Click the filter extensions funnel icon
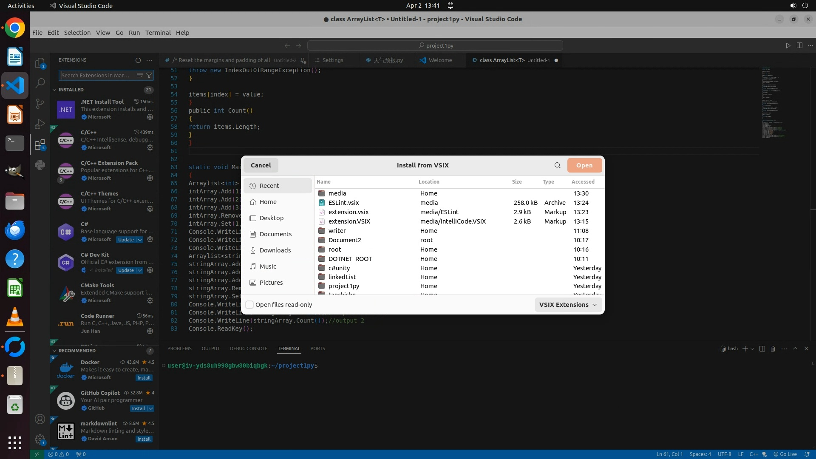The height and width of the screenshot is (459, 816). click(149, 75)
